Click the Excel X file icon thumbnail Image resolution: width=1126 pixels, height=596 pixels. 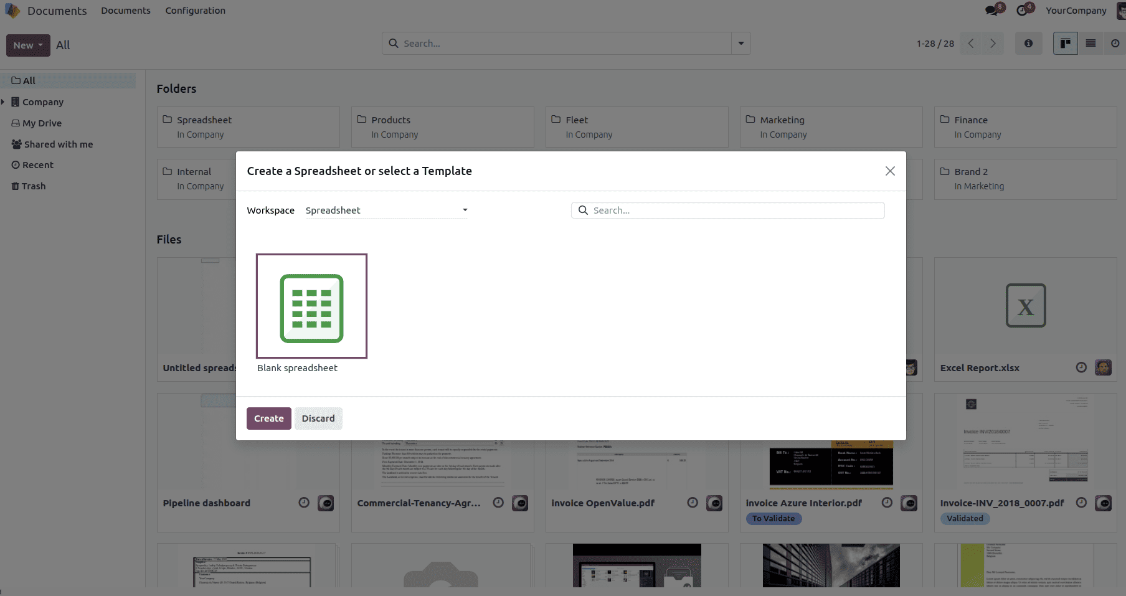(x=1026, y=306)
